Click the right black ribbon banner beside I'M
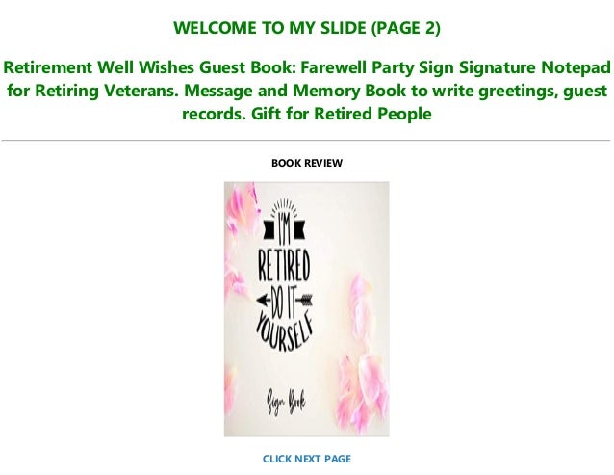 (298, 229)
